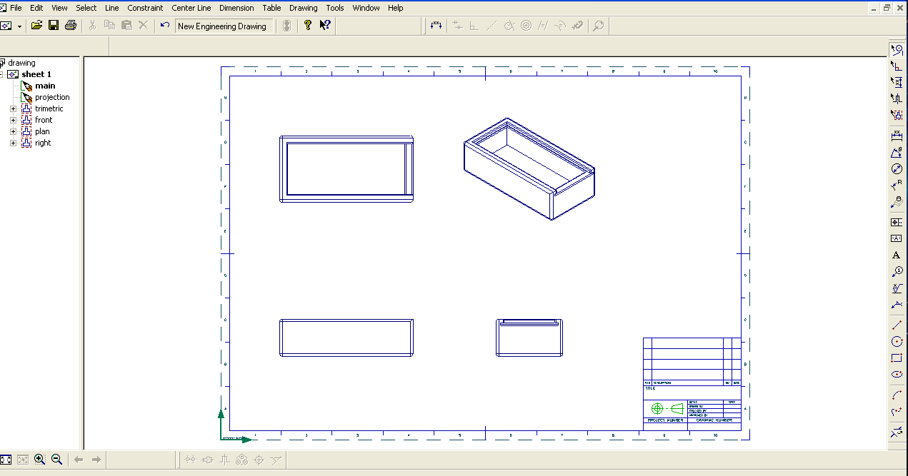Screen dimensions: 908x476
Task: Select the projection layer in tree
Action: (52, 97)
